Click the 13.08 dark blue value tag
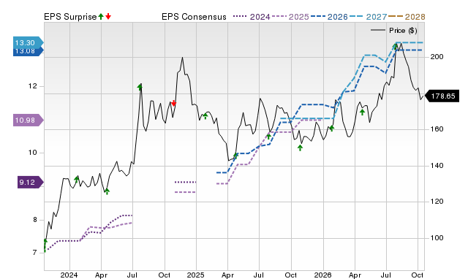 point(28,52)
